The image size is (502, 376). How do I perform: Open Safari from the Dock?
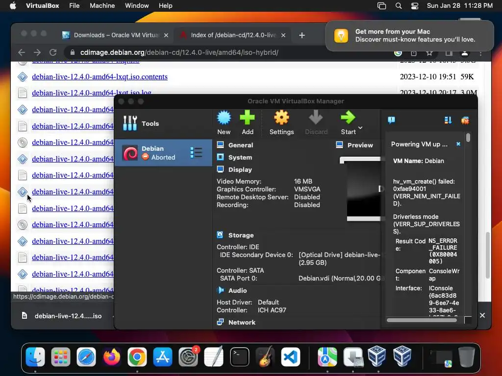(86, 357)
